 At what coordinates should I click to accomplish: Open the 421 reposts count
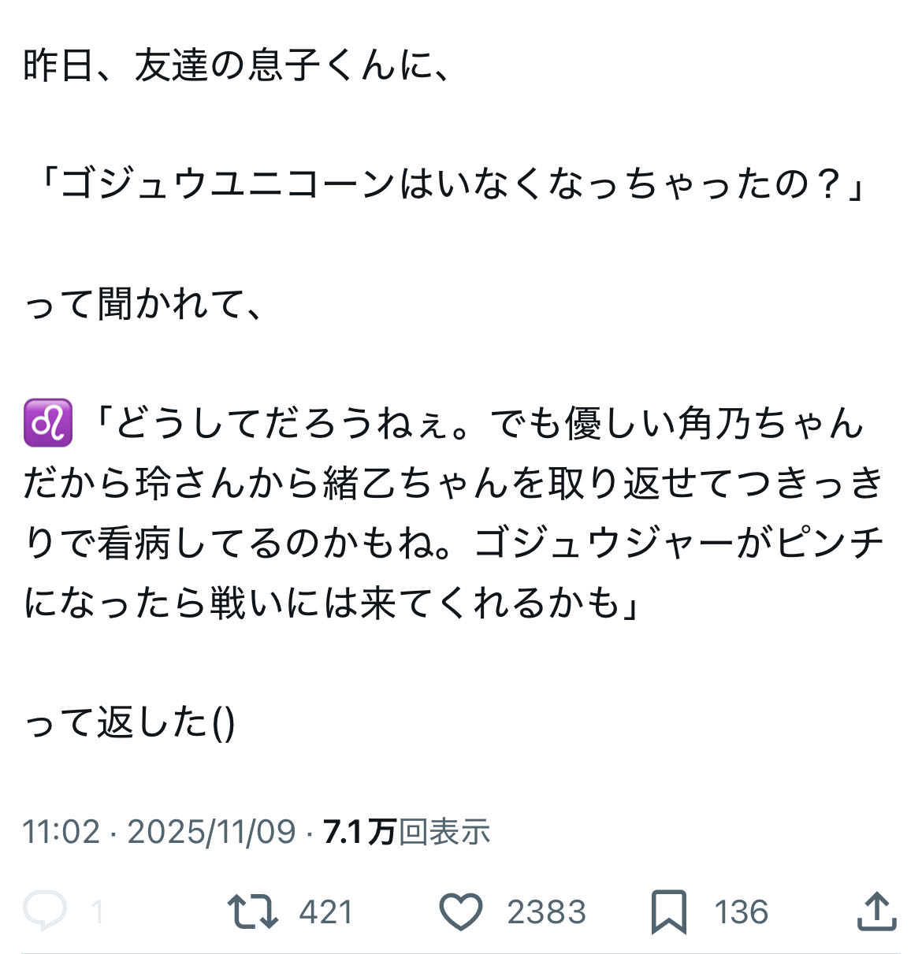325,912
